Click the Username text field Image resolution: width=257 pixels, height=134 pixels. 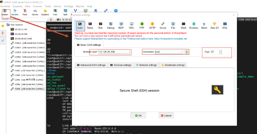coord(168,52)
